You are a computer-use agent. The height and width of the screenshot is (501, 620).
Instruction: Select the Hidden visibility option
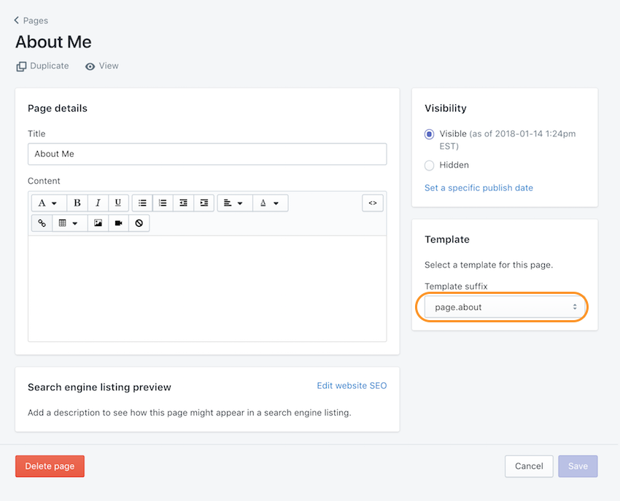429,166
